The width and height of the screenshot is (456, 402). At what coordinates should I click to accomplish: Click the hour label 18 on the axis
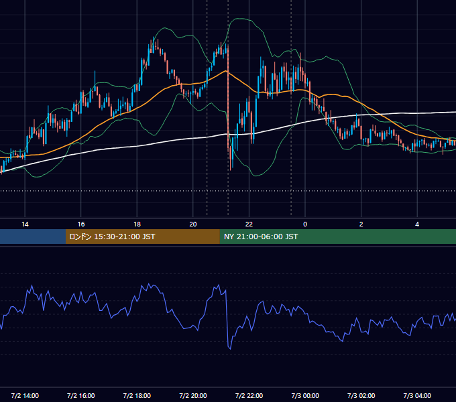click(137, 224)
